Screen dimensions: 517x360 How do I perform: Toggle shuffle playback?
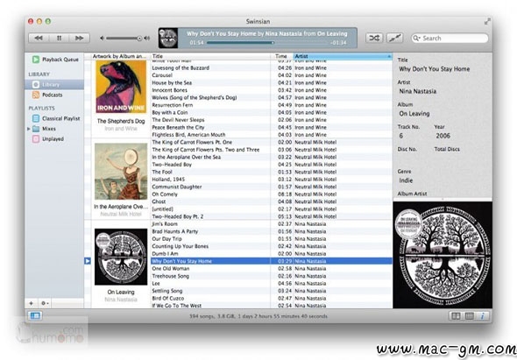point(374,38)
